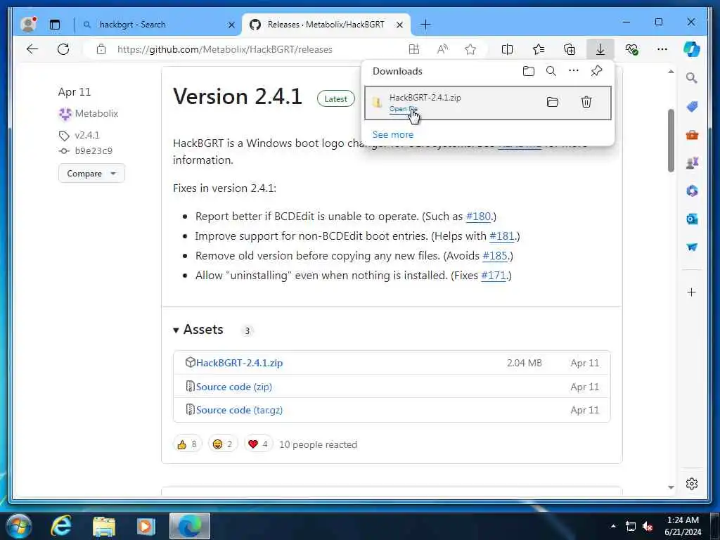This screenshot has height=540, width=720.
Task: Show HackBGRT-2.4.1.zip in folder
Action: (553, 102)
